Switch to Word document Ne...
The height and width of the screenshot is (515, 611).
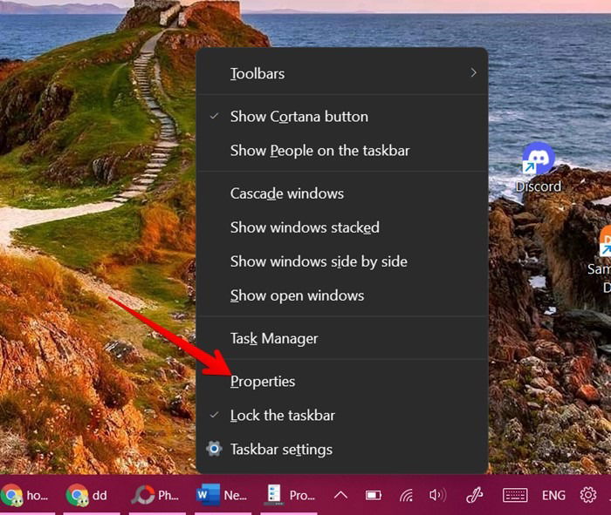coord(223,495)
